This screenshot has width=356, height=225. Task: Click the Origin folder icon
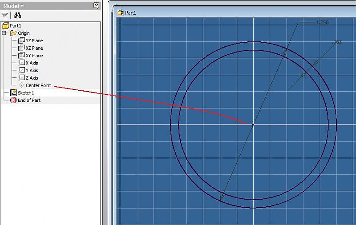(x=13, y=33)
